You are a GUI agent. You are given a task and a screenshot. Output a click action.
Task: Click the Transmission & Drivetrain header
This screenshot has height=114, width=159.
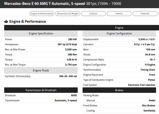41,90
